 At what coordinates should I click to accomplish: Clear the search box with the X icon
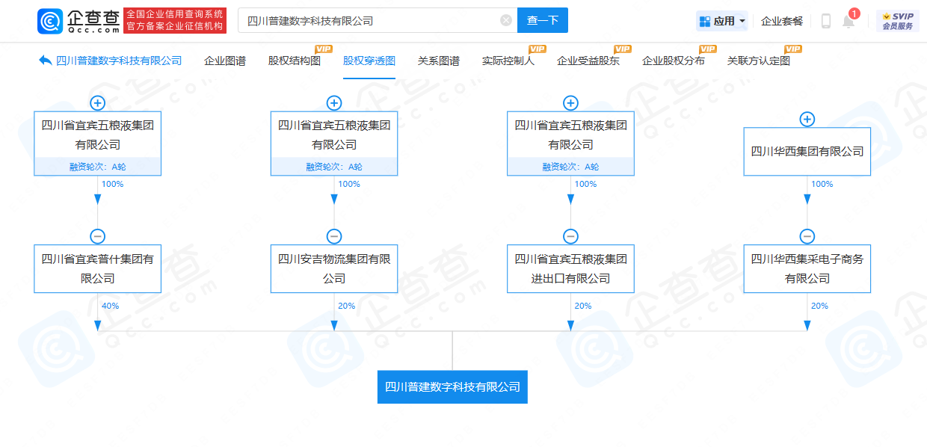[506, 20]
